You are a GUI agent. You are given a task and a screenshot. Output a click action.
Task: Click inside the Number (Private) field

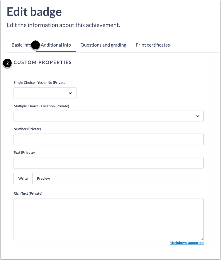click(108, 139)
